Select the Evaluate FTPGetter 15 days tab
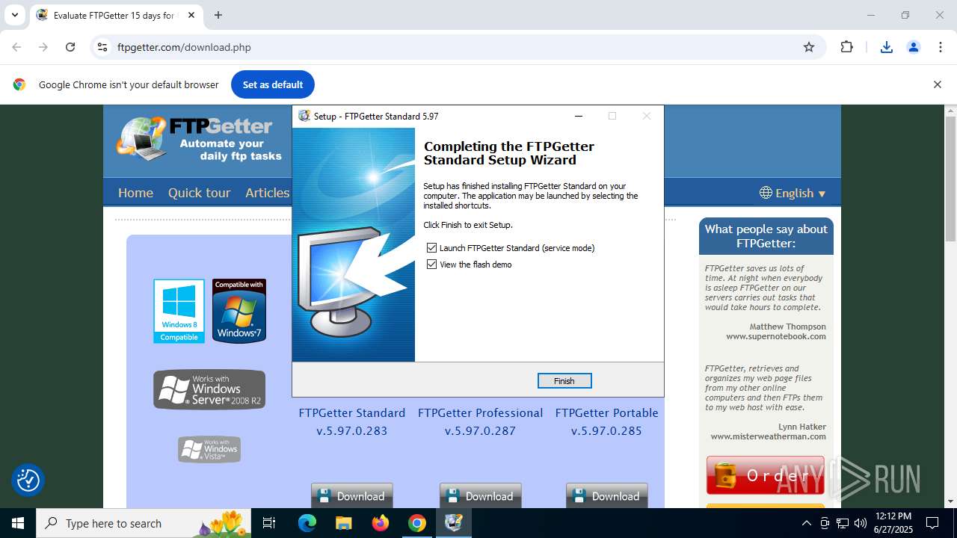 tap(105, 15)
